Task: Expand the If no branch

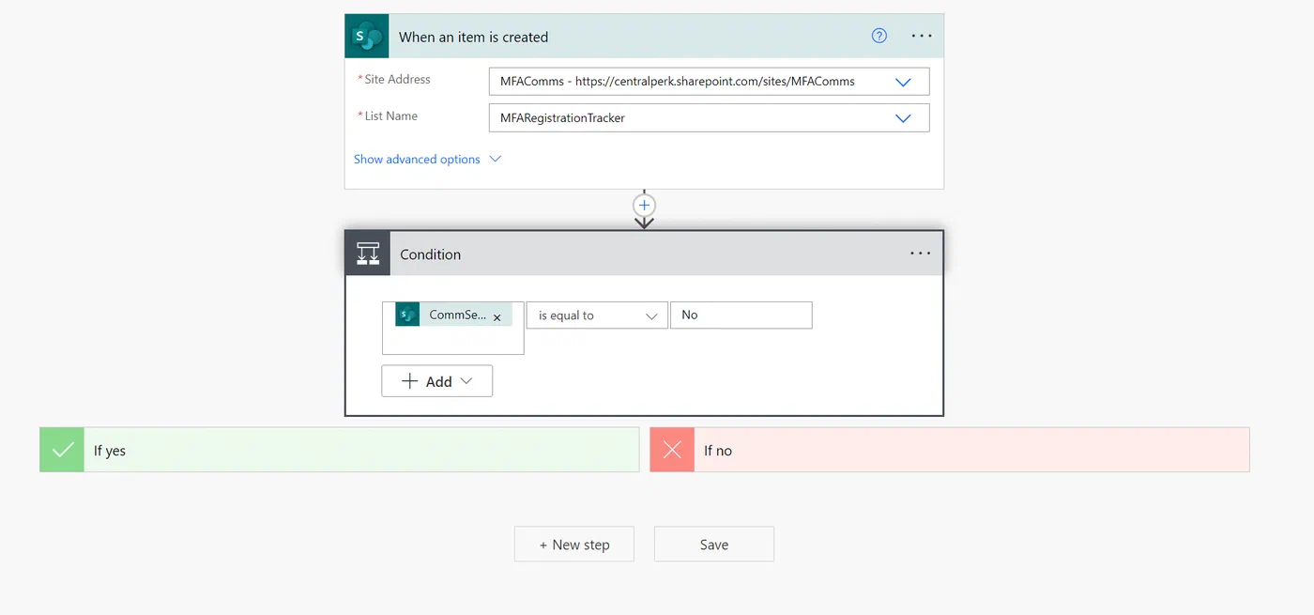Action: tap(950, 450)
